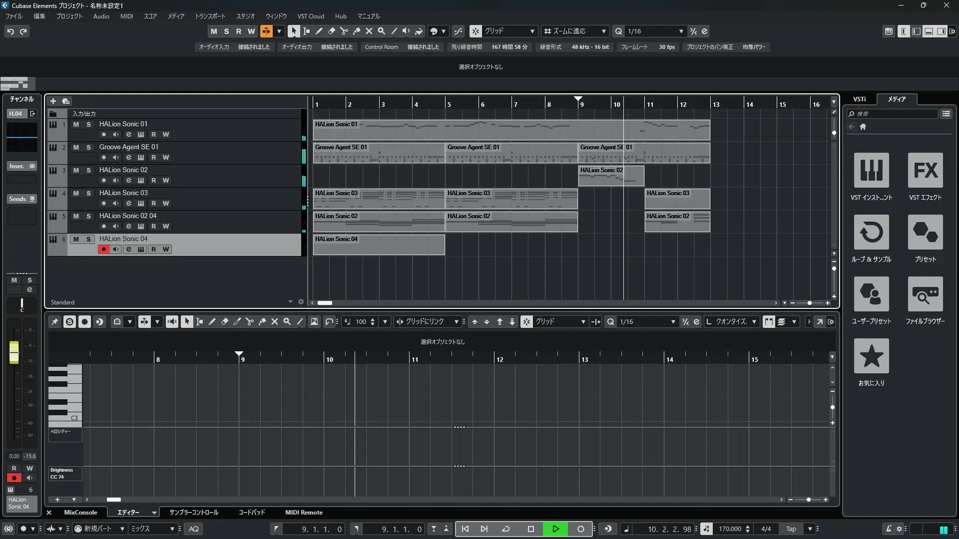Open VST Effects FX tile
This screenshot has height=539, width=959.
click(x=925, y=171)
